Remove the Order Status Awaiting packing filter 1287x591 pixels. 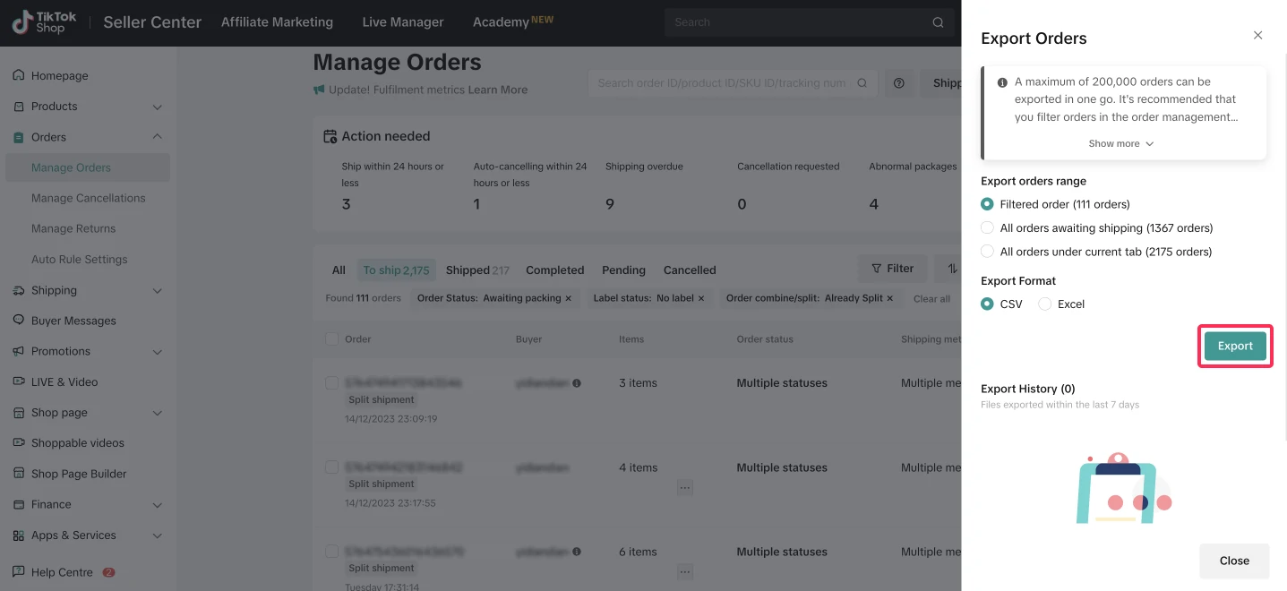(x=568, y=298)
